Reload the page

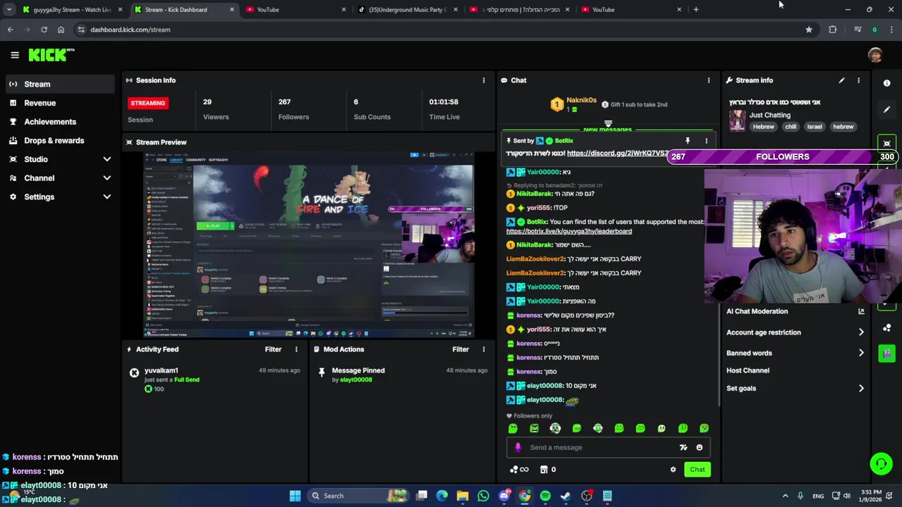(44, 30)
